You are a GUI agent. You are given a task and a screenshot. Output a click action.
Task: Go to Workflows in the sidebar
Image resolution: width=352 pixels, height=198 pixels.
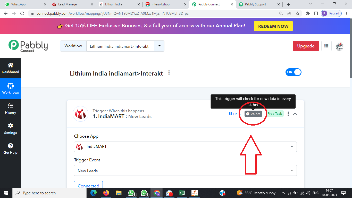(10, 88)
